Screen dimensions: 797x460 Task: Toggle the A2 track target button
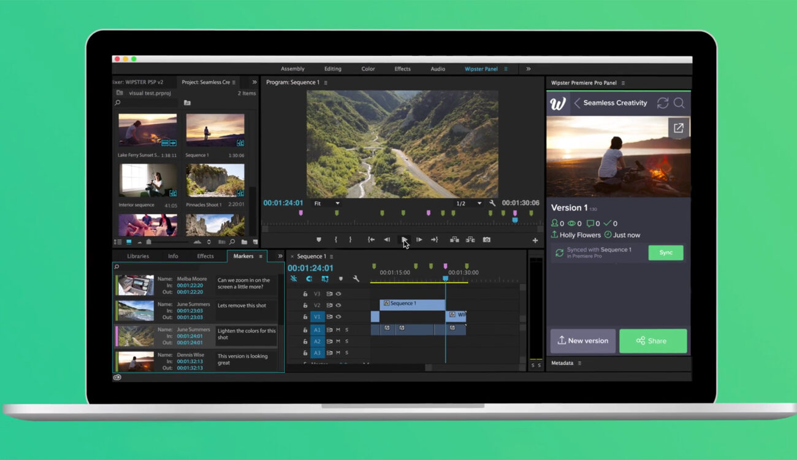click(317, 341)
